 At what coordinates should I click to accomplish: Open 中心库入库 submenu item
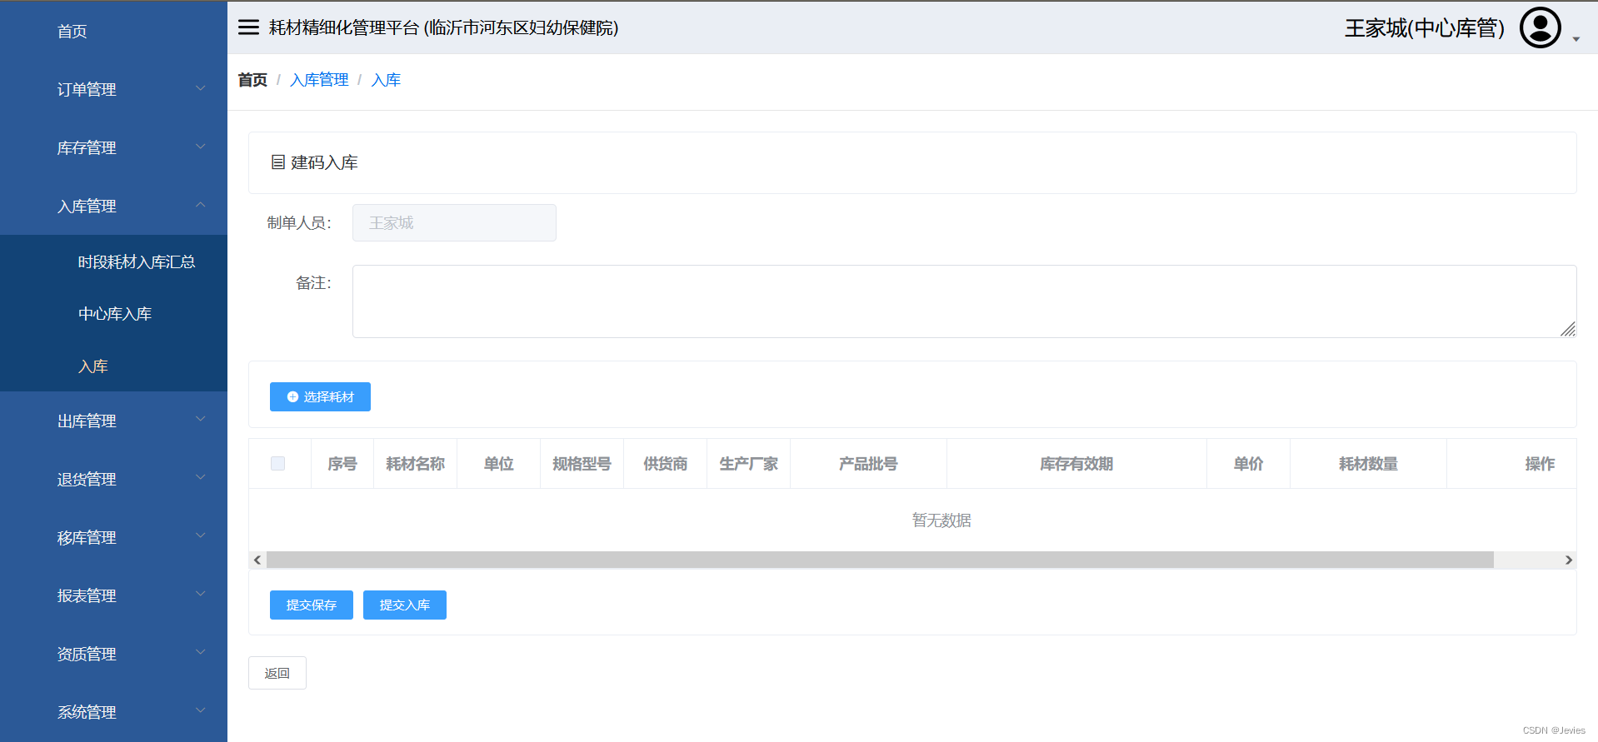(x=113, y=314)
